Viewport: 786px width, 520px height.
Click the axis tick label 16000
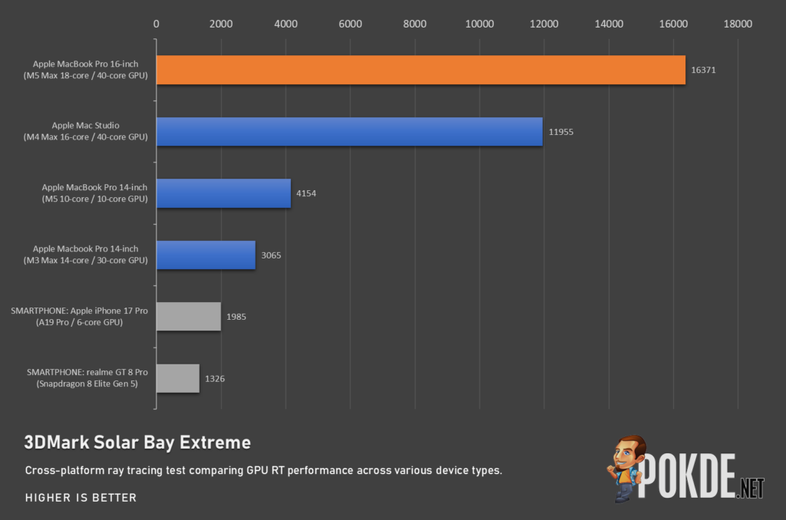point(674,24)
